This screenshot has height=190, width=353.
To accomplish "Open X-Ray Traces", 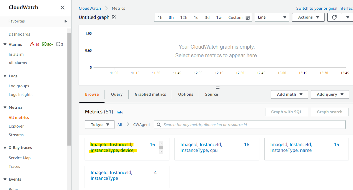I will (14, 166).
